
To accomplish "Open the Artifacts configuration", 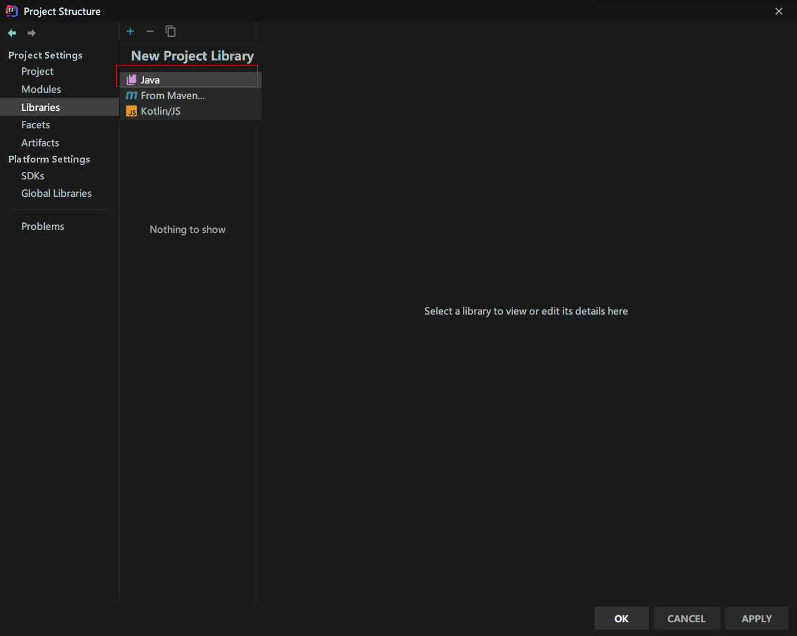I will coord(40,143).
